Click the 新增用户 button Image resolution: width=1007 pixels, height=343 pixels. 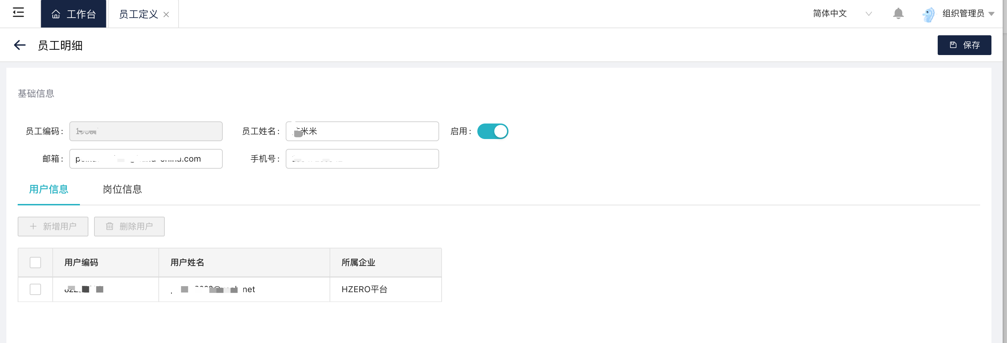pyautogui.click(x=53, y=226)
